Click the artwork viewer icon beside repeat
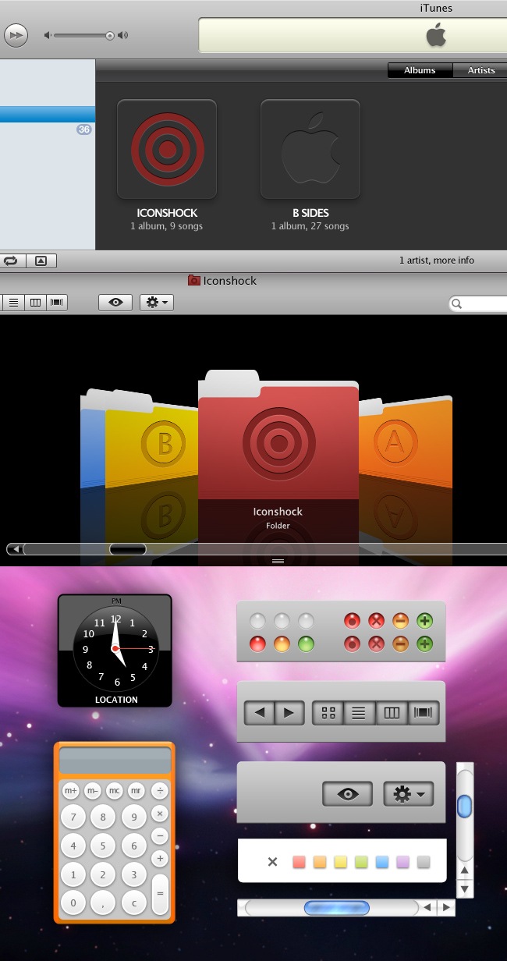Screen dimensions: 507x961 tap(41, 261)
